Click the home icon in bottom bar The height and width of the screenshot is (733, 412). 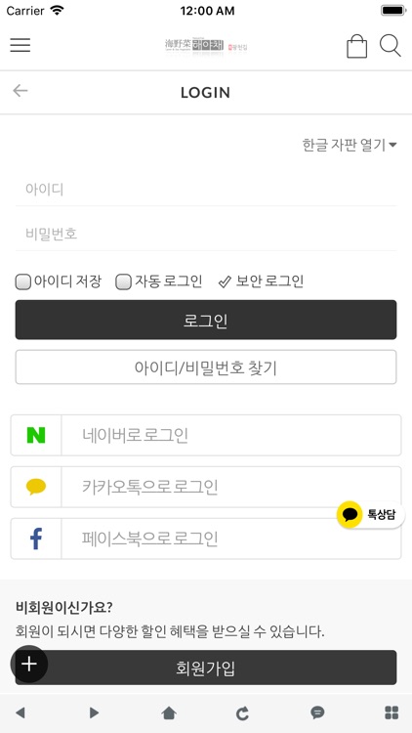pos(169,712)
